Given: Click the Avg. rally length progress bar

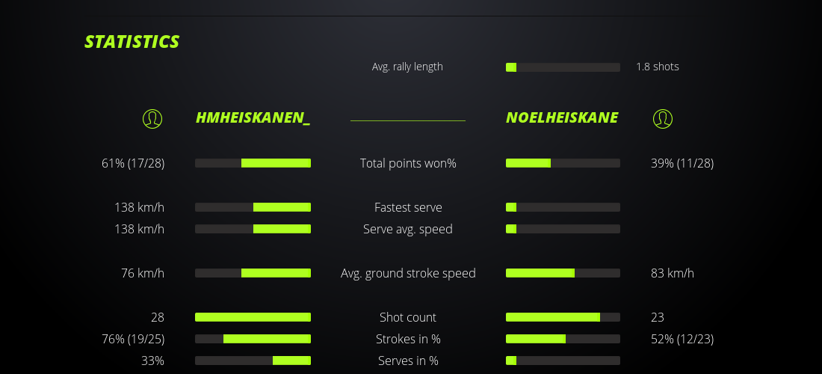Looking at the screenshot, I should 563,67.
